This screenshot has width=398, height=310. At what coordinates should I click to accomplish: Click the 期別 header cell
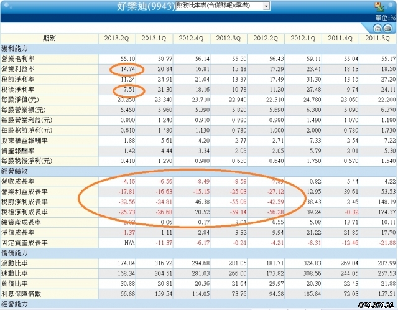tap(50, 39)
